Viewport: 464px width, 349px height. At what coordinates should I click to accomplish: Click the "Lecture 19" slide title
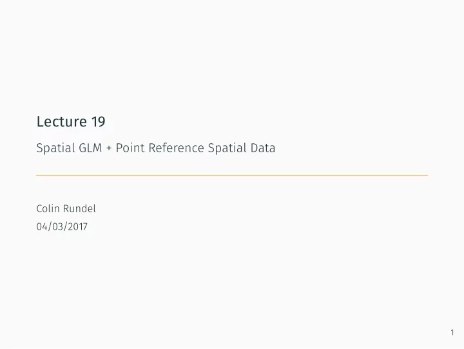(x=71, y=121)
